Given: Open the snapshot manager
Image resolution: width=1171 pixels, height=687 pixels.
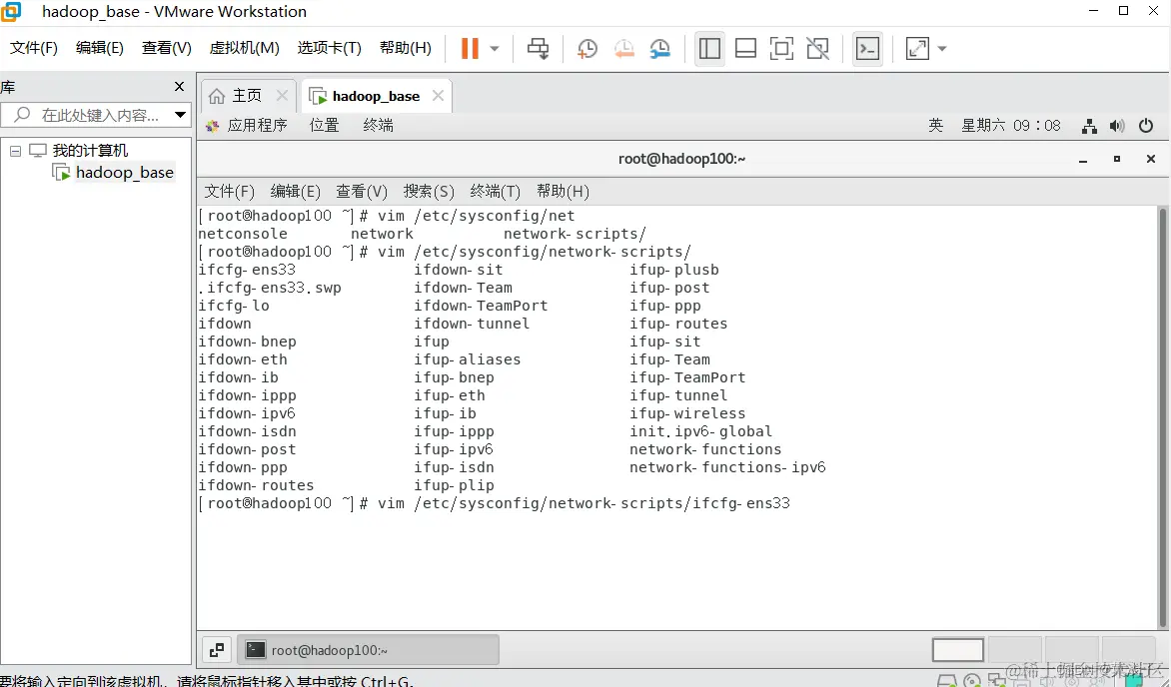Looking at the screenshot, I should (x=660, y=49).
